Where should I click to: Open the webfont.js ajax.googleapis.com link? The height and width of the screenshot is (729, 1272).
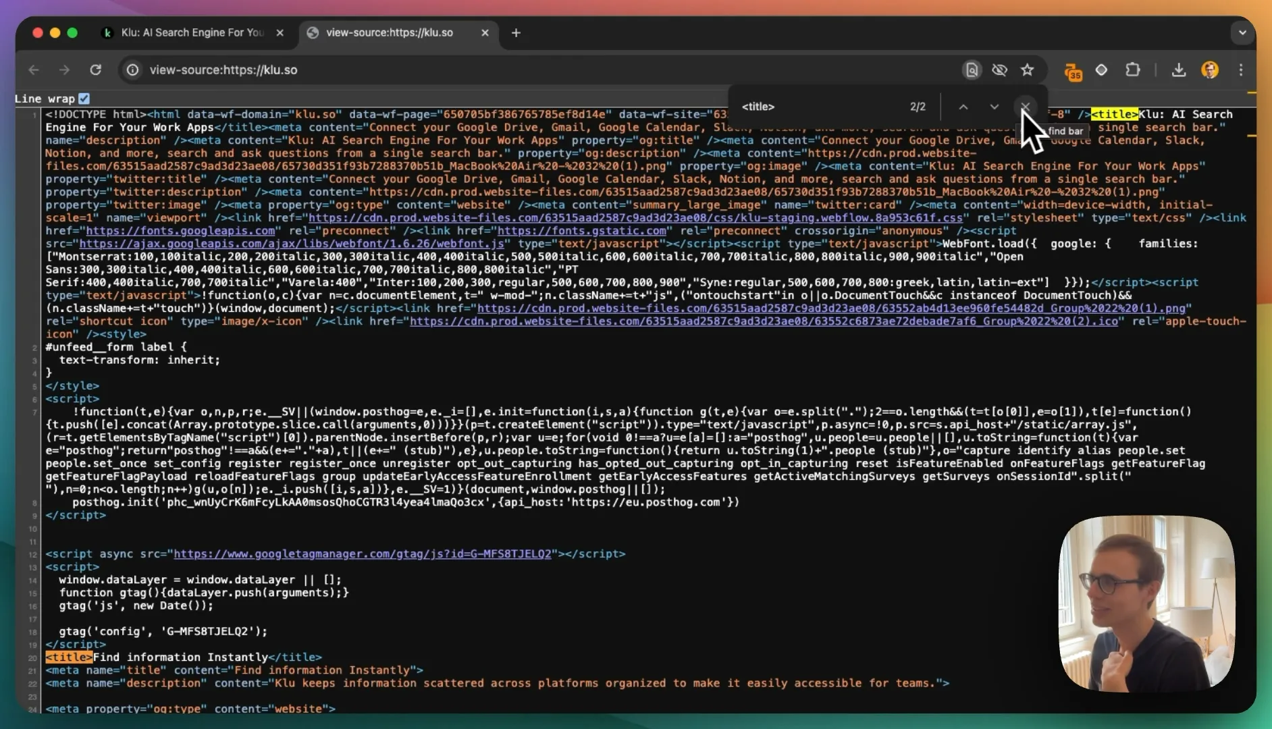click(x=292, y=244)
